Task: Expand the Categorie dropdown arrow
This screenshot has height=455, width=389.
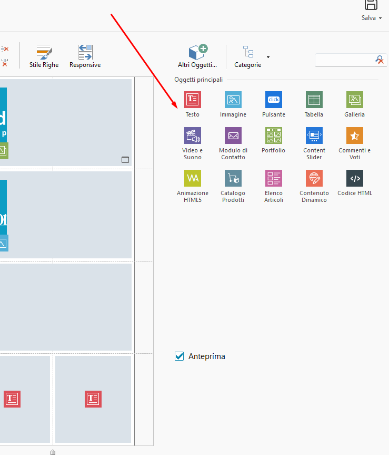Action: coord(268,57)
